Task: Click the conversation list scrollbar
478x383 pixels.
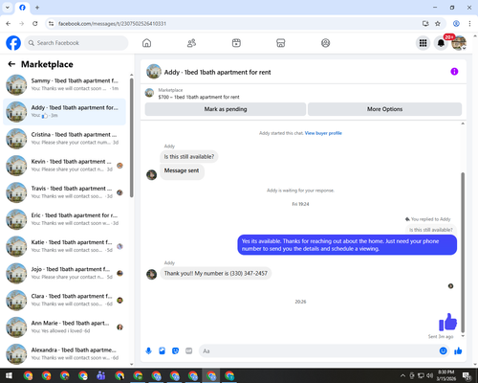Action: [x=132, y=137]
